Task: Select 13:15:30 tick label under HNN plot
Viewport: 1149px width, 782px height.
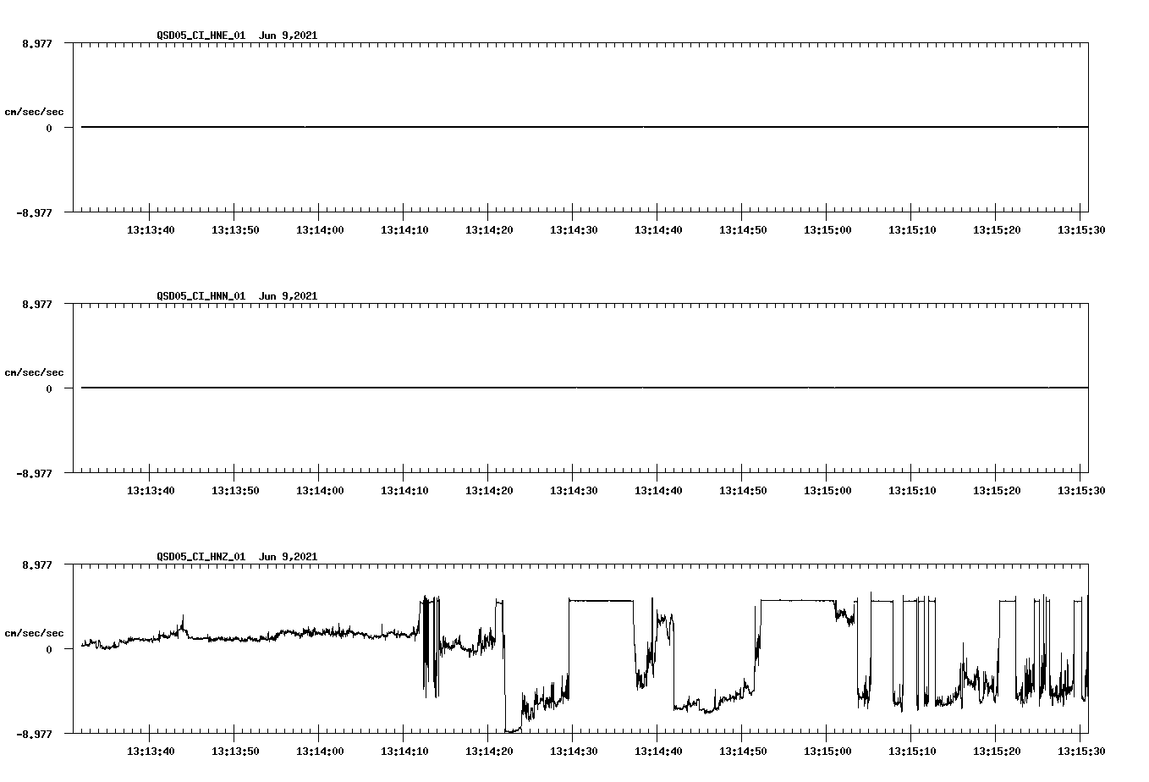Action: point(1081,491)
